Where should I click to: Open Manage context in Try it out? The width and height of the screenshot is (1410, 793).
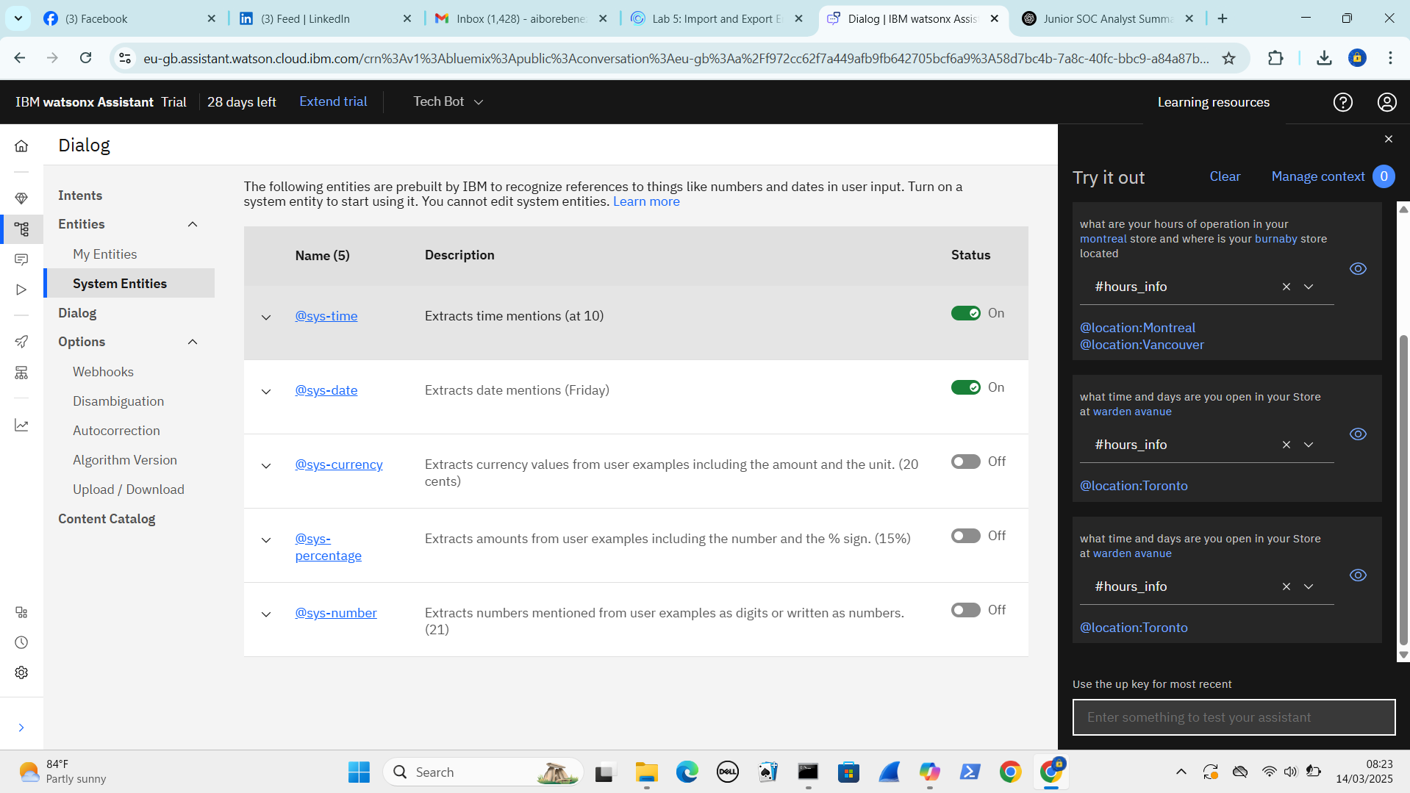(x=1318, y=176)
